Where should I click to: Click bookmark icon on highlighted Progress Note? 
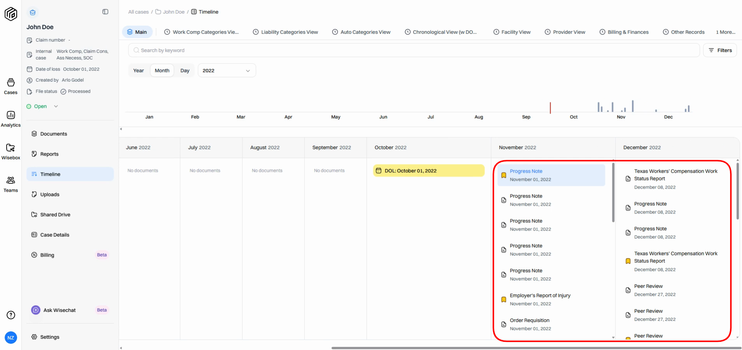(503, 175)
